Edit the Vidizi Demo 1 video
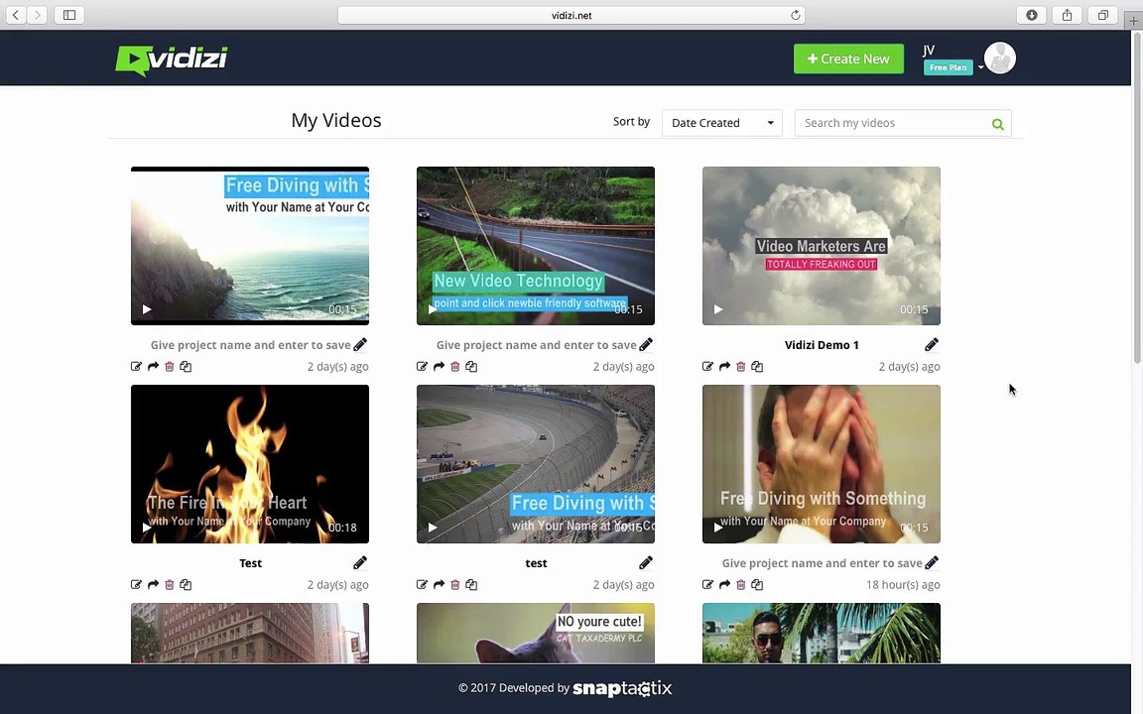This screenshot has width=1143, height=714. 707,367
